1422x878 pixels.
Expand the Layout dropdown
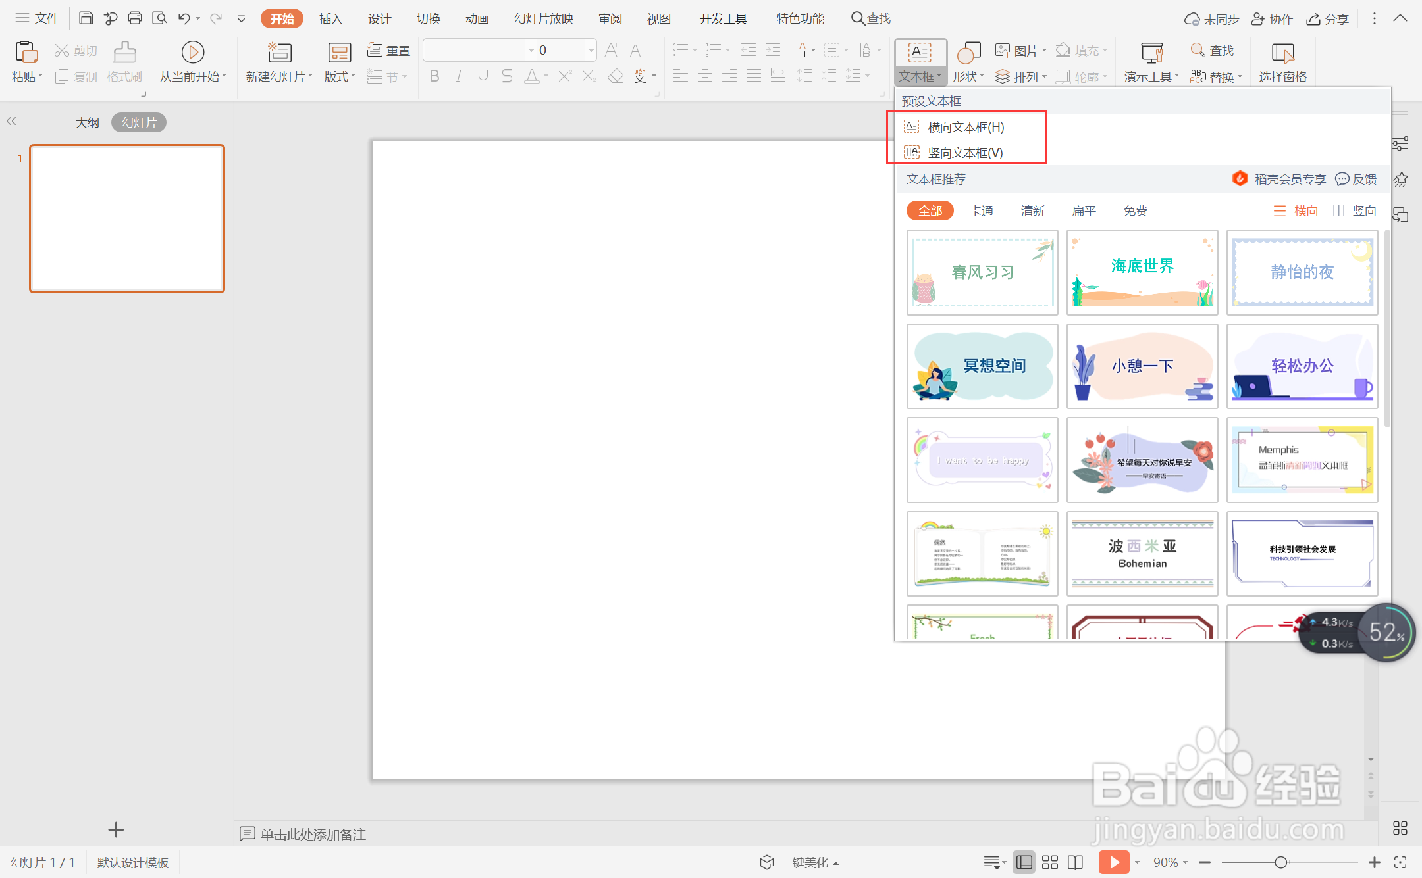pos(340,77)
